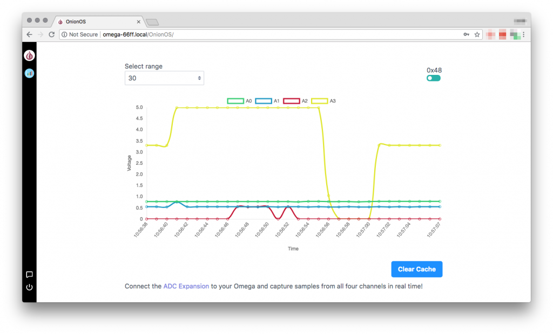Open saved password key icon
Screen dimensions: 553x334
point(466,34)
